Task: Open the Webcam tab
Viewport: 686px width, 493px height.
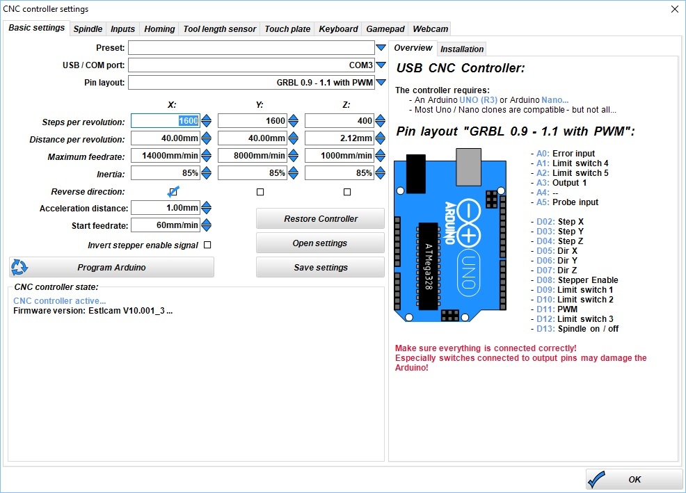Action: click(x=430, y=29)
